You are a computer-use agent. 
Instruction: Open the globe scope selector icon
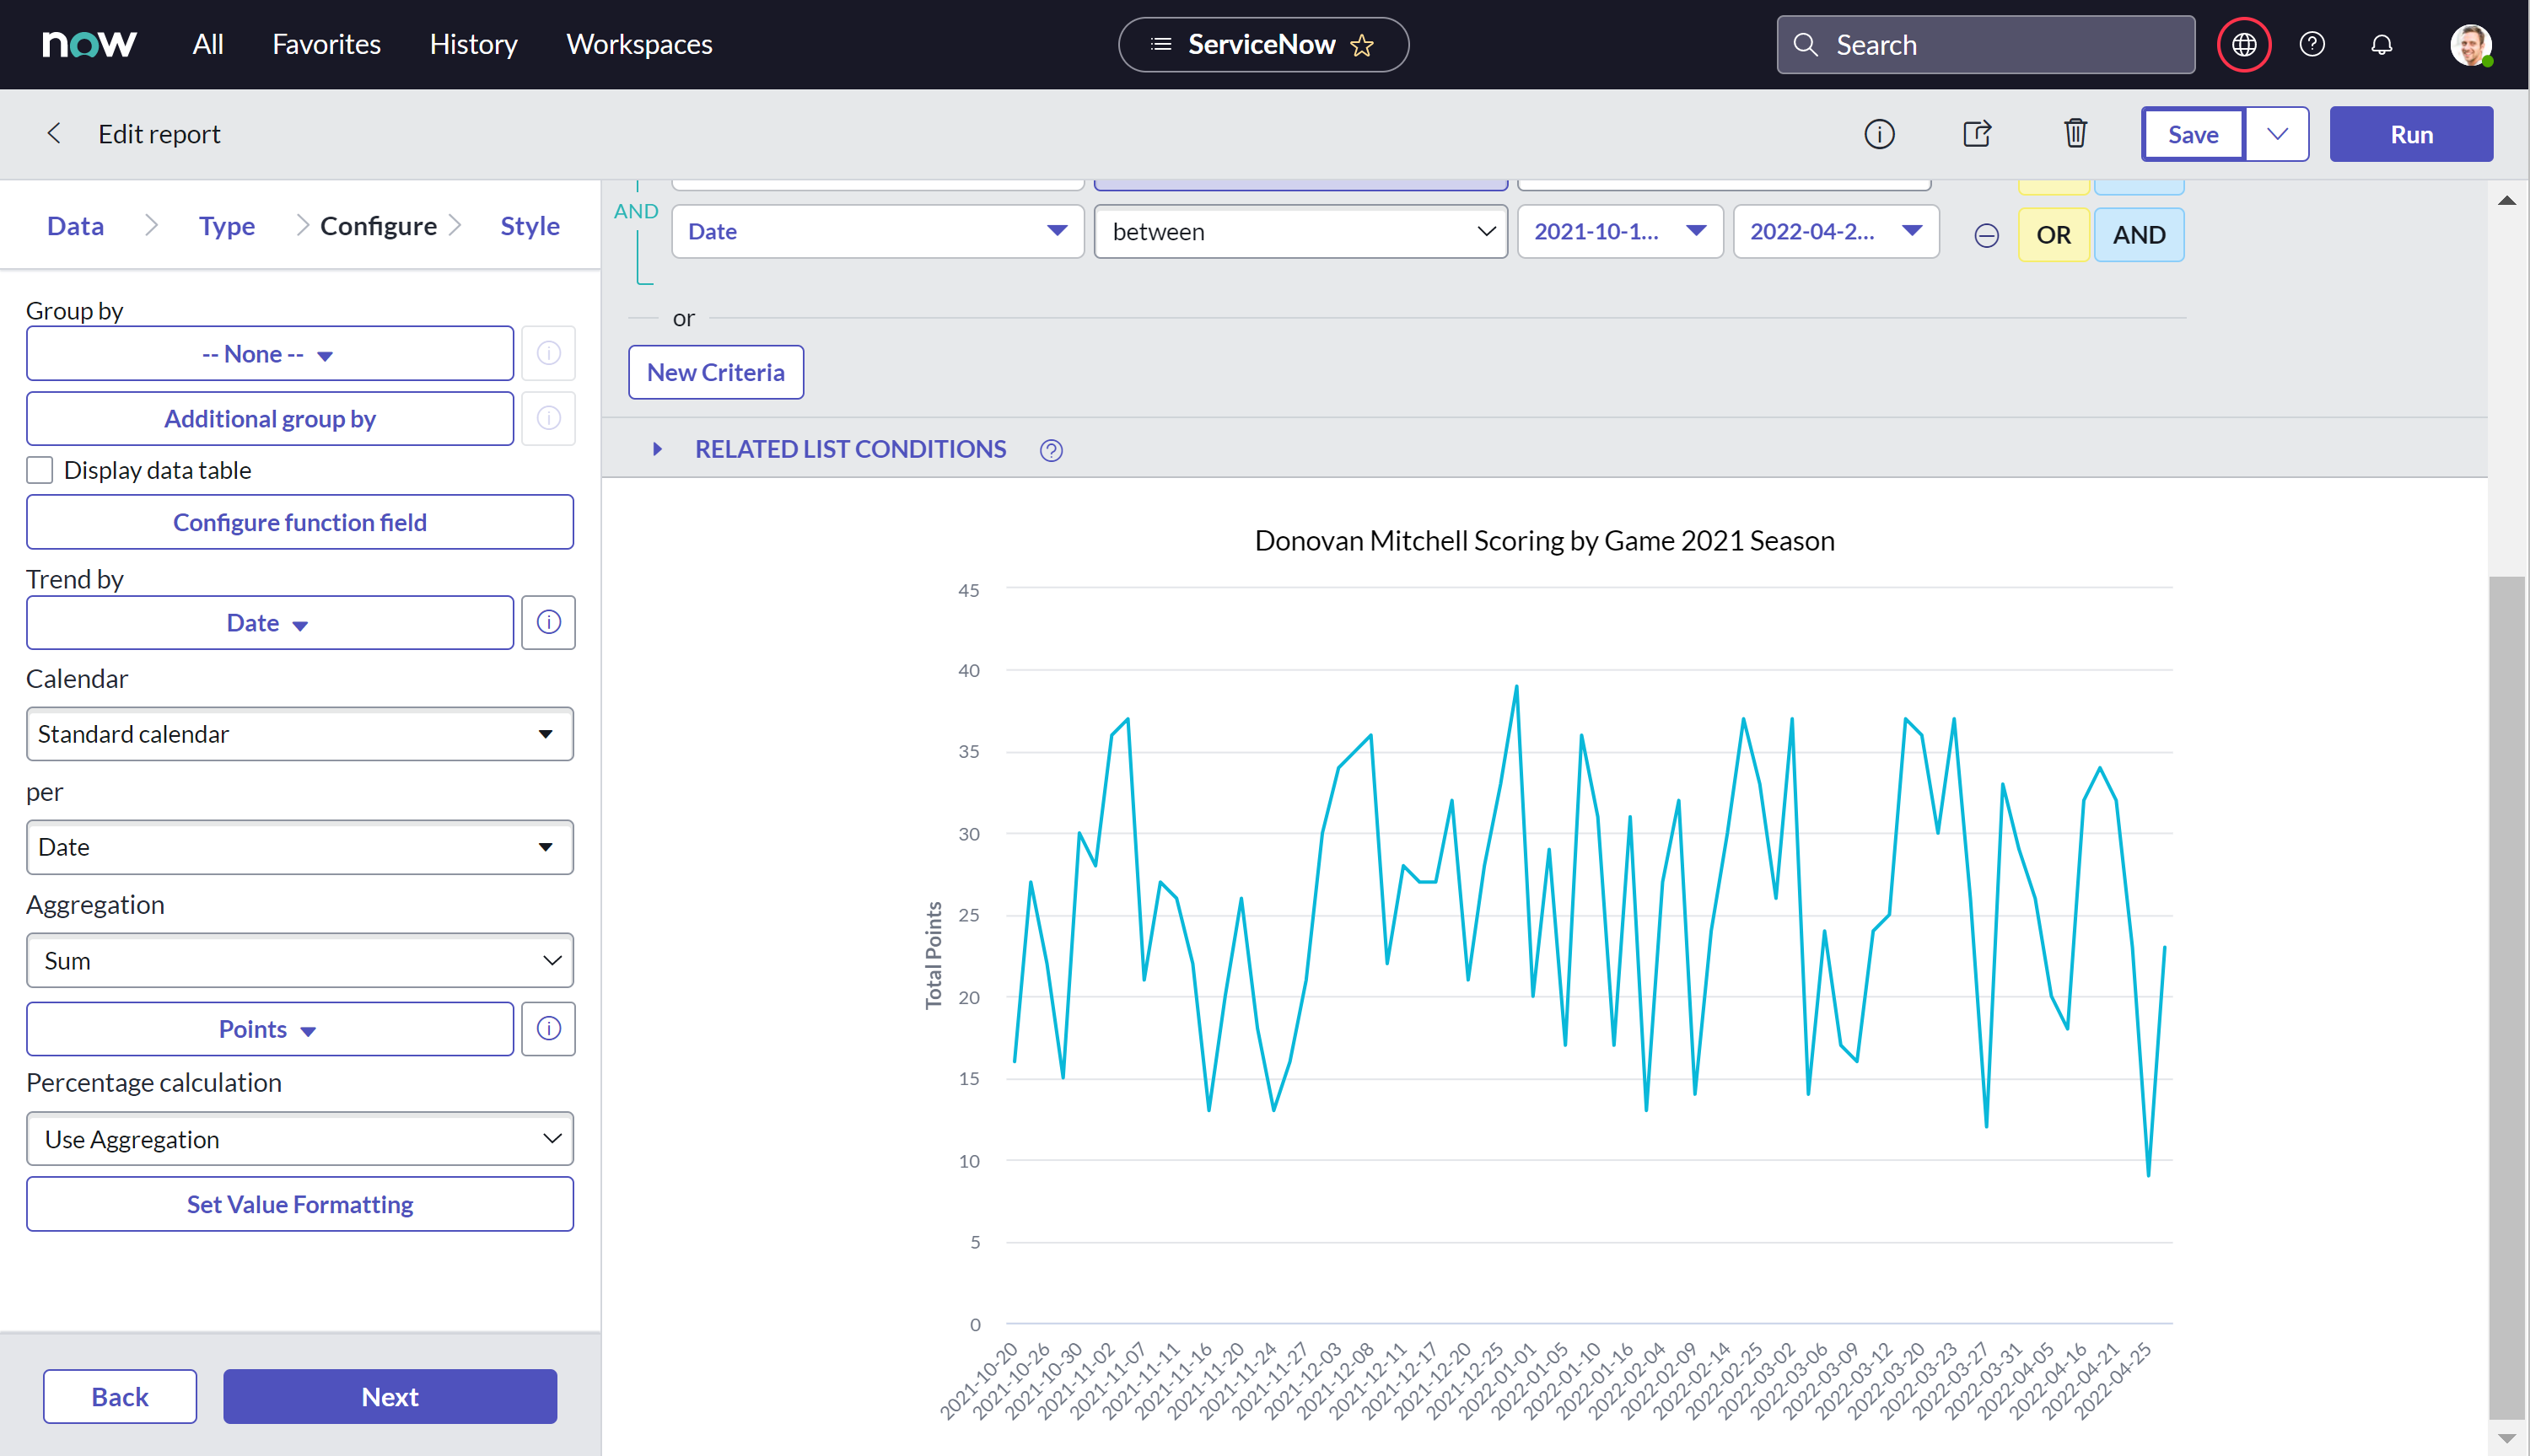[2243, 45]
